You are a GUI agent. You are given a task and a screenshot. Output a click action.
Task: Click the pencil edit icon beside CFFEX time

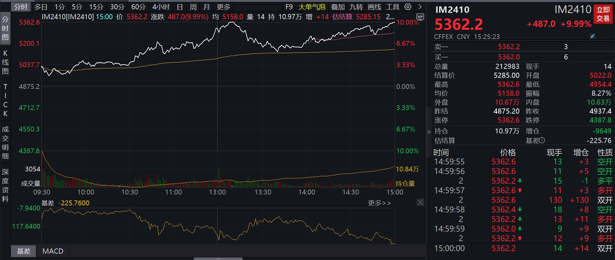[592, 36]
